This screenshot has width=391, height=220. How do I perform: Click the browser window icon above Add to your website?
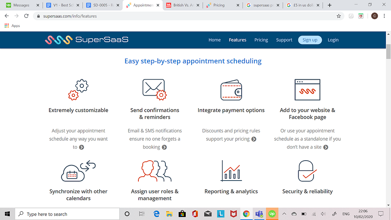[x=307, y=90]
